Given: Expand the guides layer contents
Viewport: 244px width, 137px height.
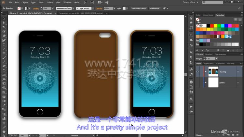Looking at the screenshot, I should 206,82.
